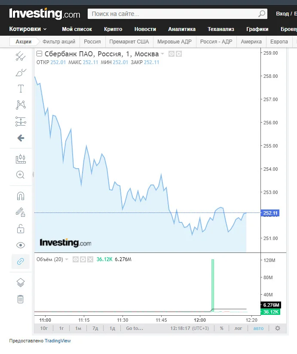Remove the Объём indicator with X
This screenshot has height=354, width=297.
tap(90, 259)
